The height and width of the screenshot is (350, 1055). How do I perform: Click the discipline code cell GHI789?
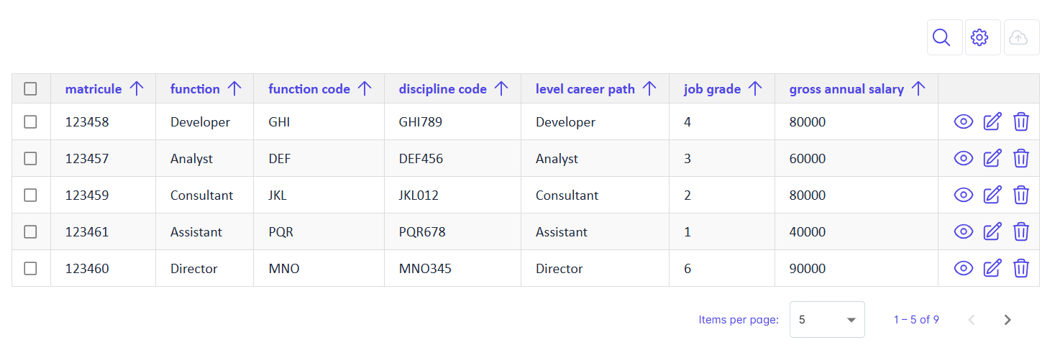click(x=421, y=122)
